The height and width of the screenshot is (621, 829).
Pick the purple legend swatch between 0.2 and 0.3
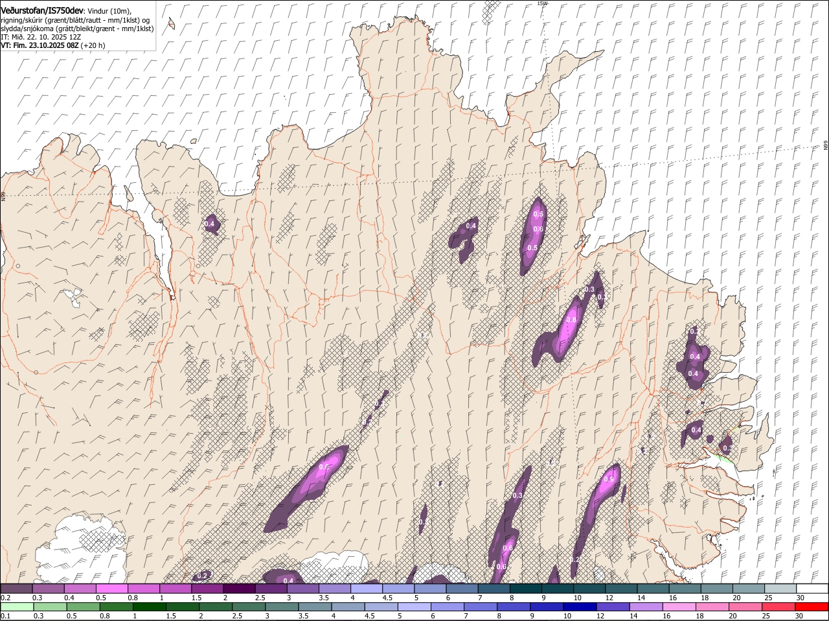pyautogui.click(x=16, y=589)
